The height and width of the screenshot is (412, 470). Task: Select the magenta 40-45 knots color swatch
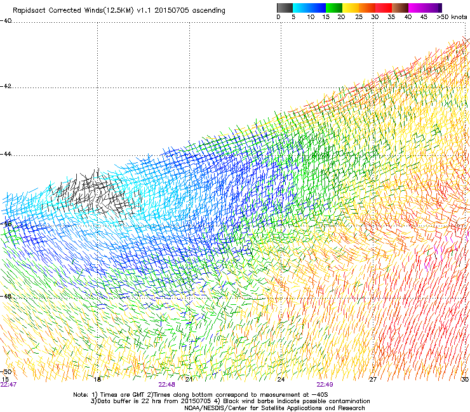417,8
